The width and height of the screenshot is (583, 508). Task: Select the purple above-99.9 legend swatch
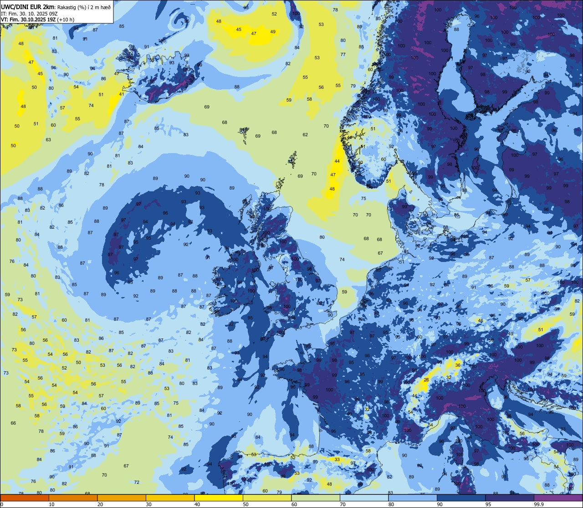(558, 498)
